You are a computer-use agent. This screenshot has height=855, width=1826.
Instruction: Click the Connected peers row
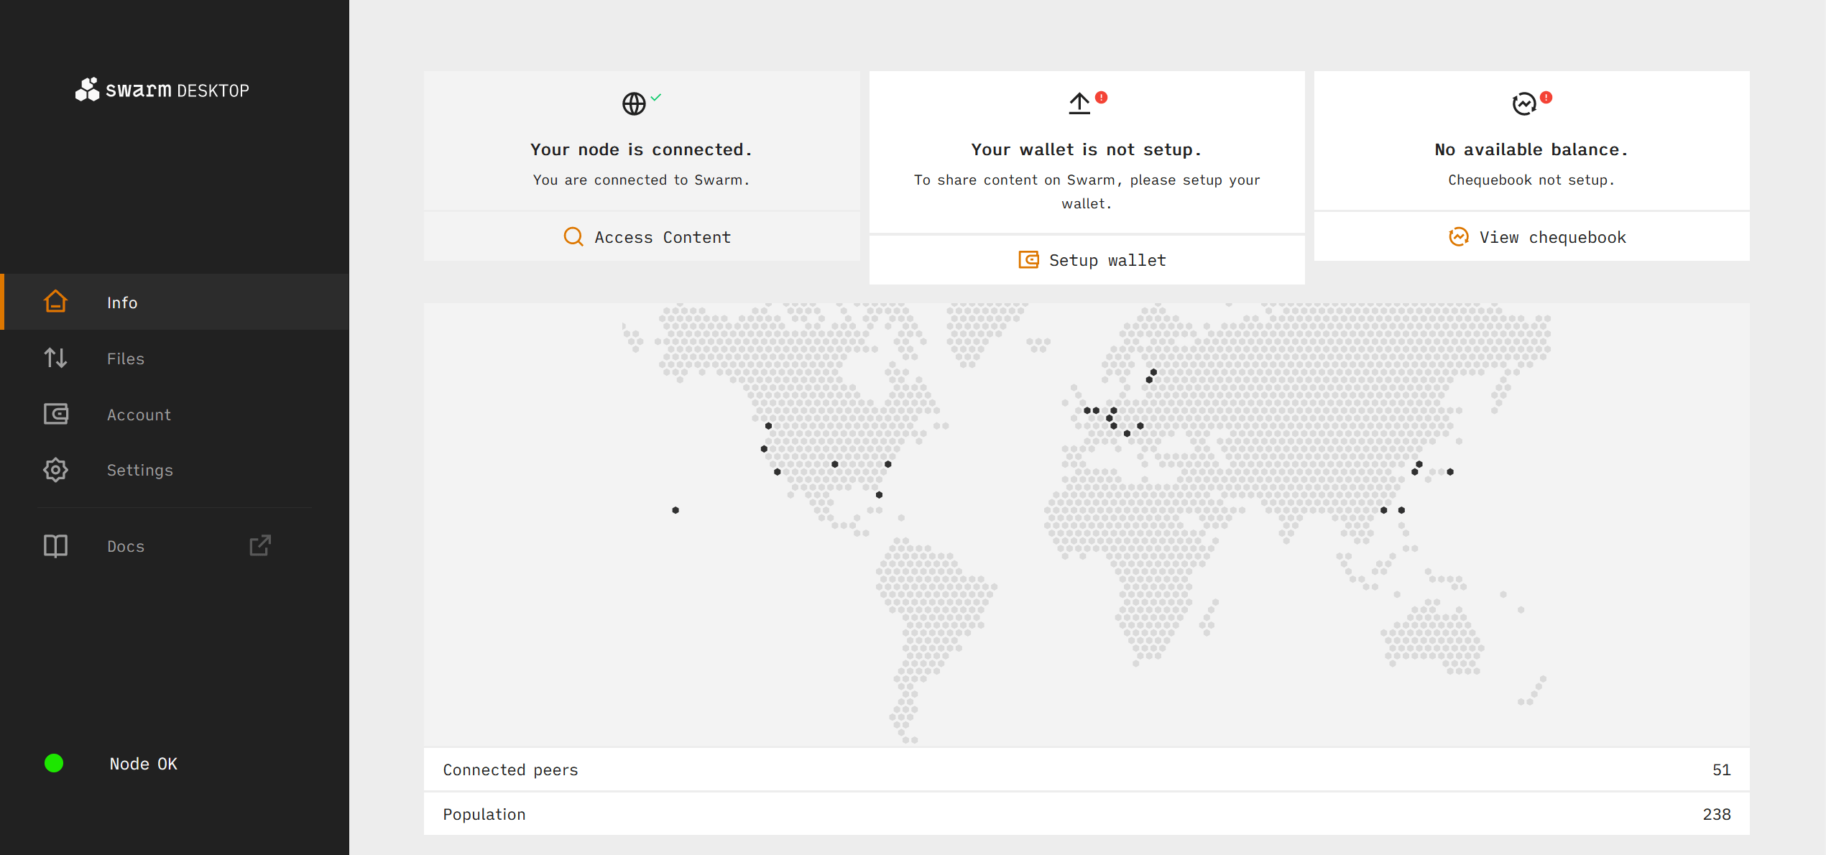click(1086, 769)
